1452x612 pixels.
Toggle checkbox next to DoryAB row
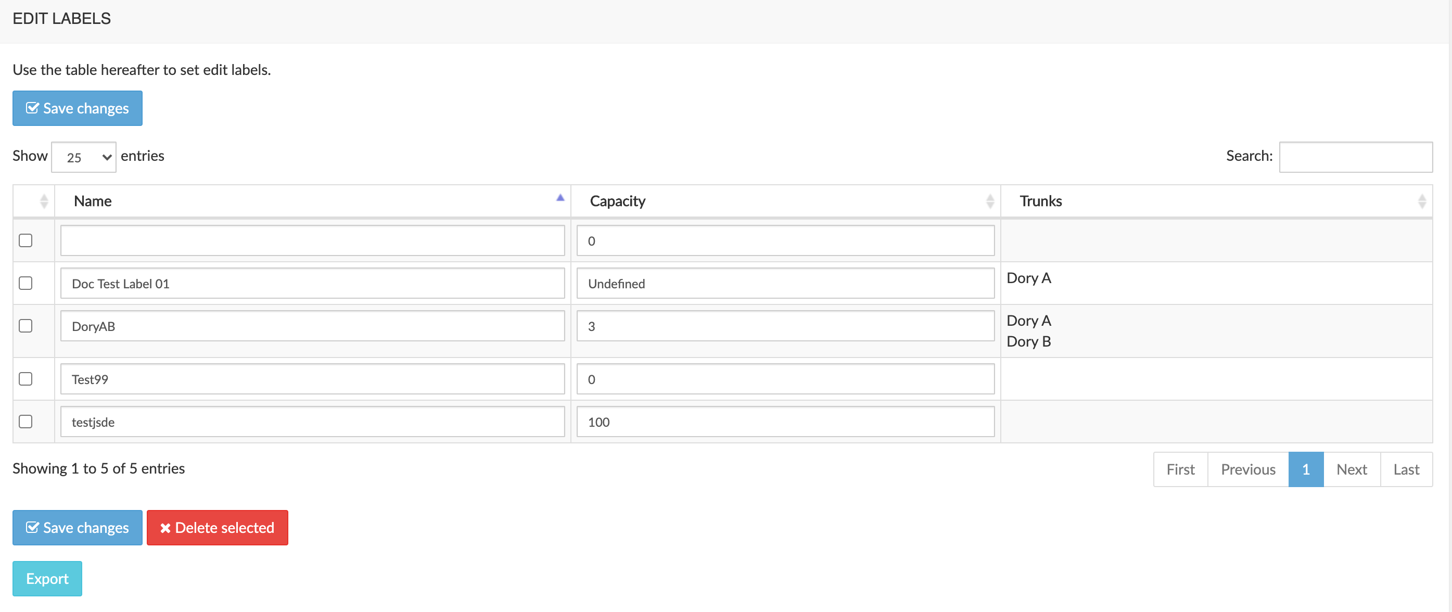[26, 325]
